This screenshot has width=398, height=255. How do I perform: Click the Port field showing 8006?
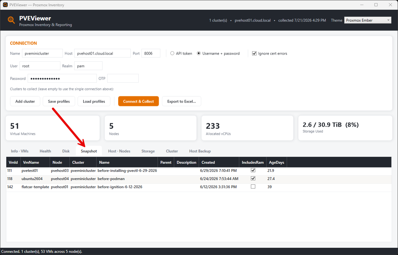151,53
